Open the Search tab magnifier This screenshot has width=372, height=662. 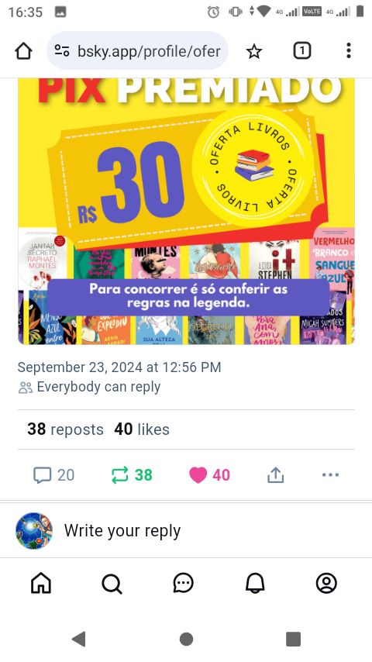point(112,584)
